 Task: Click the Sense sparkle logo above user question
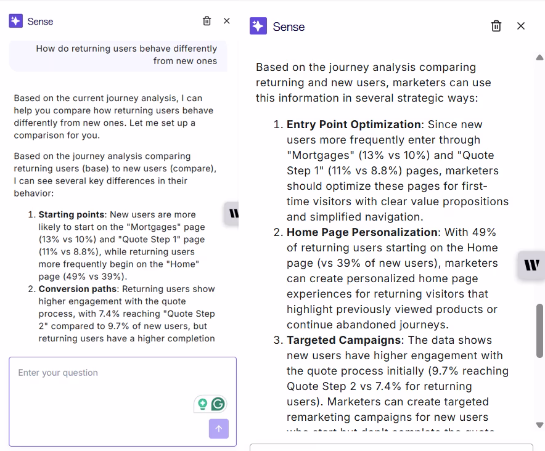(15, 21)
